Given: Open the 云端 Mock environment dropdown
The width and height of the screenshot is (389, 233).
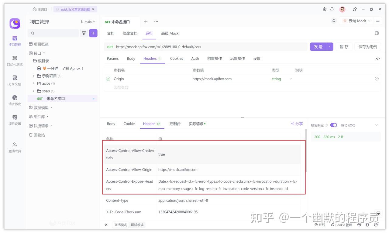Looking at the screenshot, I should (x=357, y=21).
